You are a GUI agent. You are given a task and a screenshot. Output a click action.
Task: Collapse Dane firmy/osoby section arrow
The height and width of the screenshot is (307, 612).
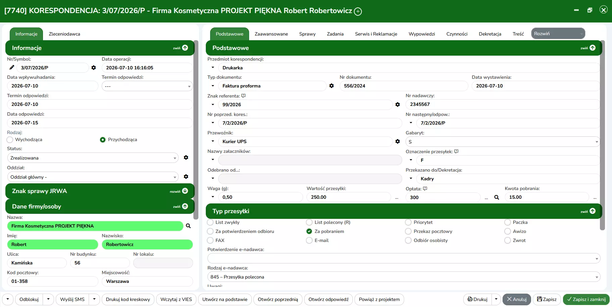coord(185,206)
